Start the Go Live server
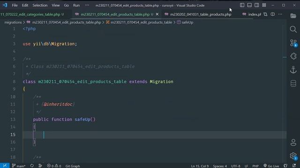 click(271, 166)
